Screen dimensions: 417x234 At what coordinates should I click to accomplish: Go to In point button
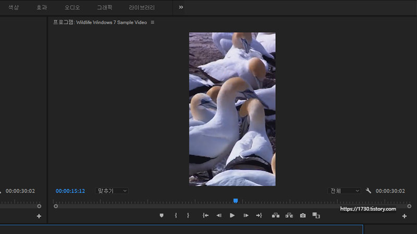pyautogui.click(x=205, y=215)
